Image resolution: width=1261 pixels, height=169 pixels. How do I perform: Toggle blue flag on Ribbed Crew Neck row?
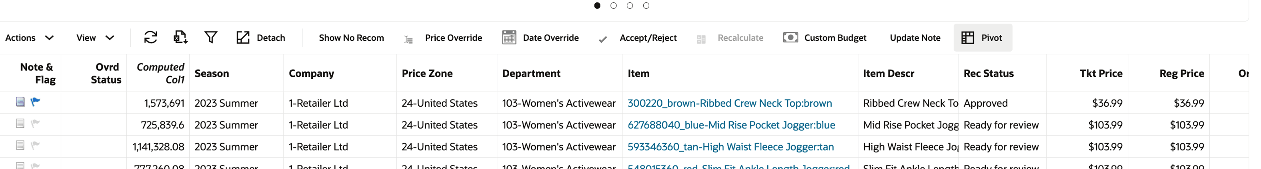(35, 101)
